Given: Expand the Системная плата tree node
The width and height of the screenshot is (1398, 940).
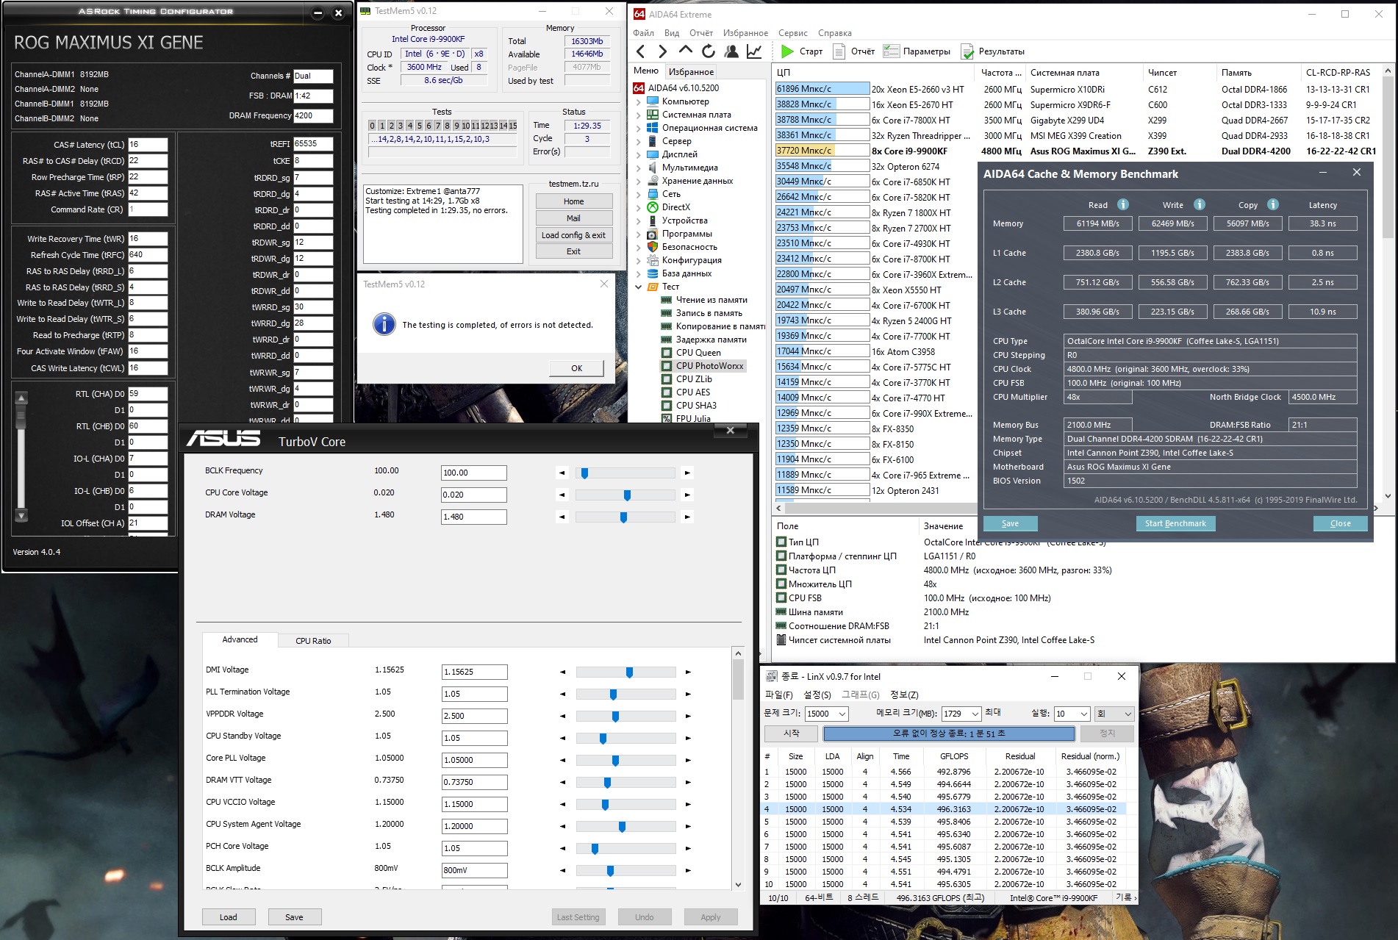Looking at the screenshot, I should coord(639,115).
